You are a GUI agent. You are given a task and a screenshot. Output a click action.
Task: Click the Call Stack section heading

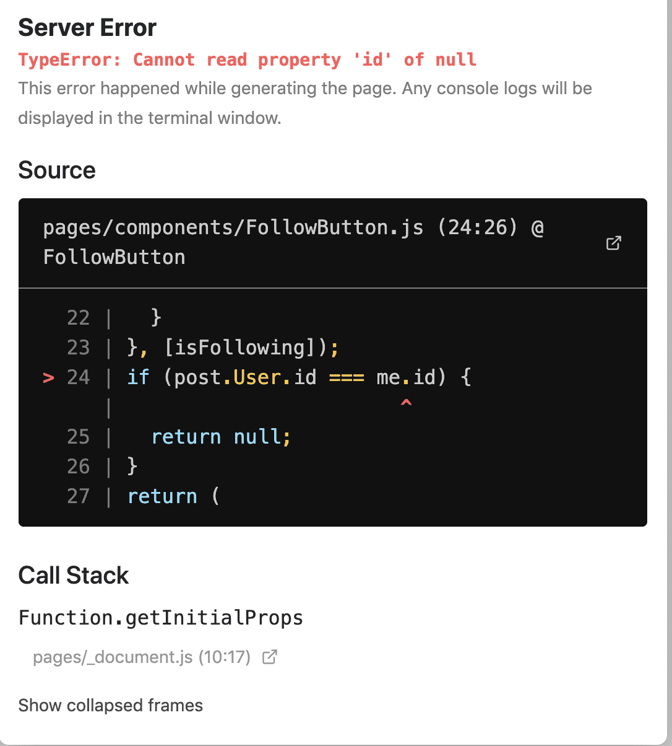(x=74, y=575)
